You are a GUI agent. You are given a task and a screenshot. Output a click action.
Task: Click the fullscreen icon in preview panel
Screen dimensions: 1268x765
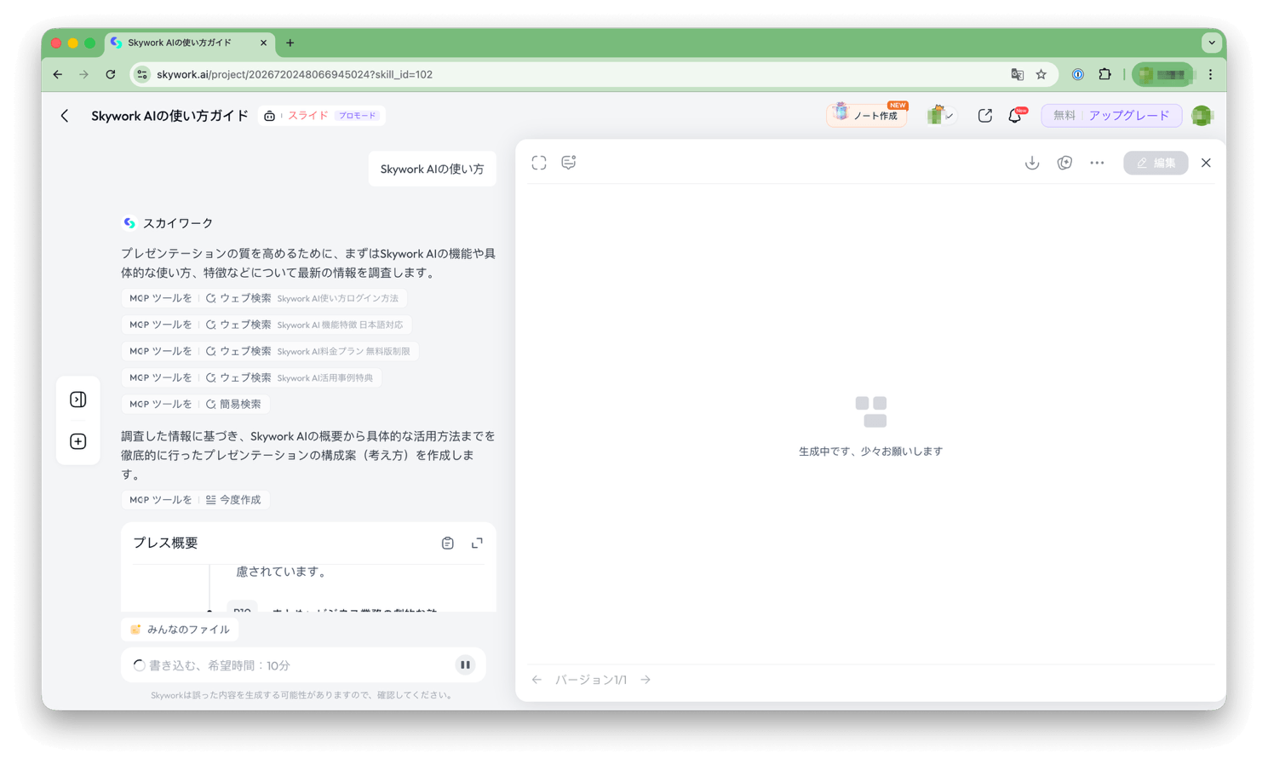(539, 163)
